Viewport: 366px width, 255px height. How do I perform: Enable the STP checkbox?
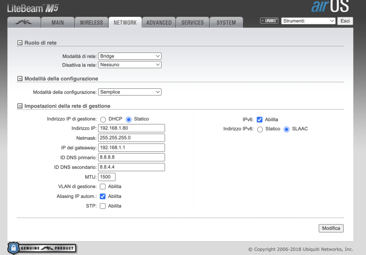click(103, 206)
